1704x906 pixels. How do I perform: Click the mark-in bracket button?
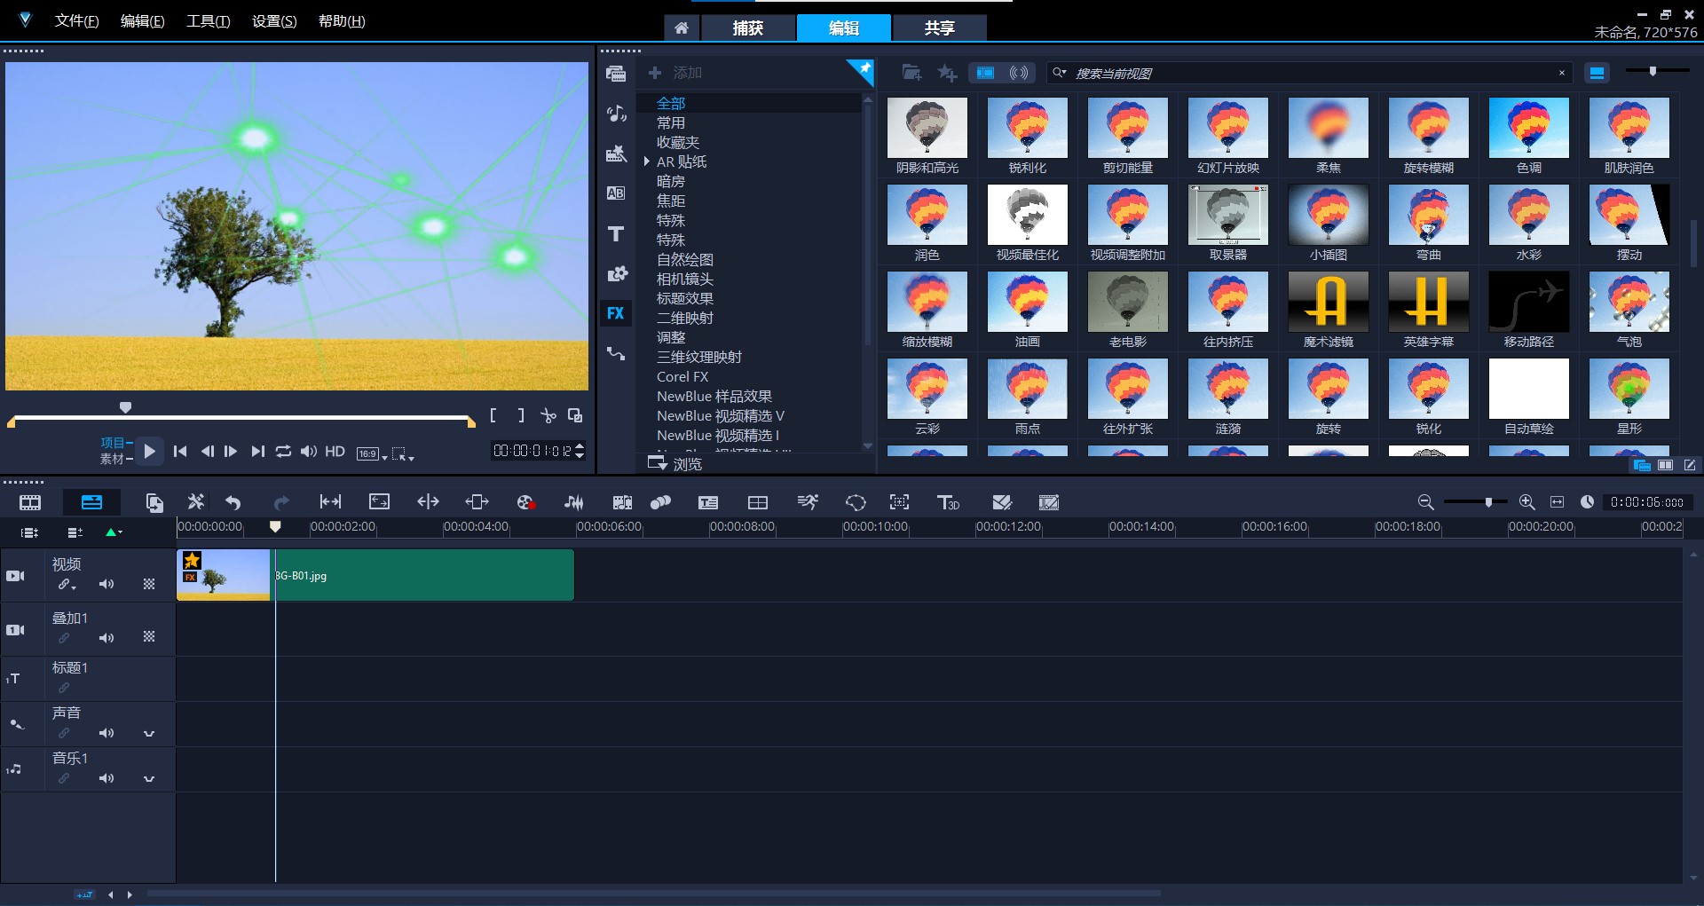pos(493,415)
